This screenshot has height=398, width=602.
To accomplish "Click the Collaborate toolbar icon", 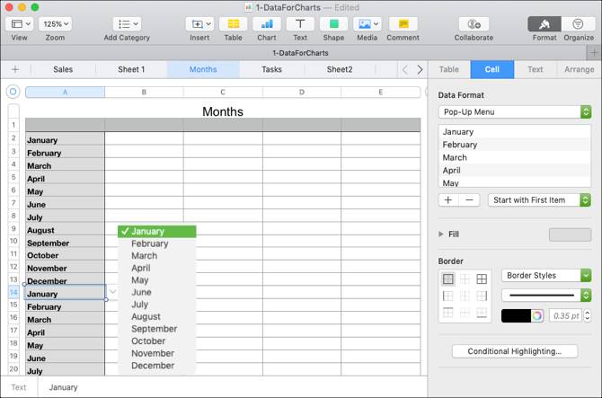I will [x=474, y=23].
